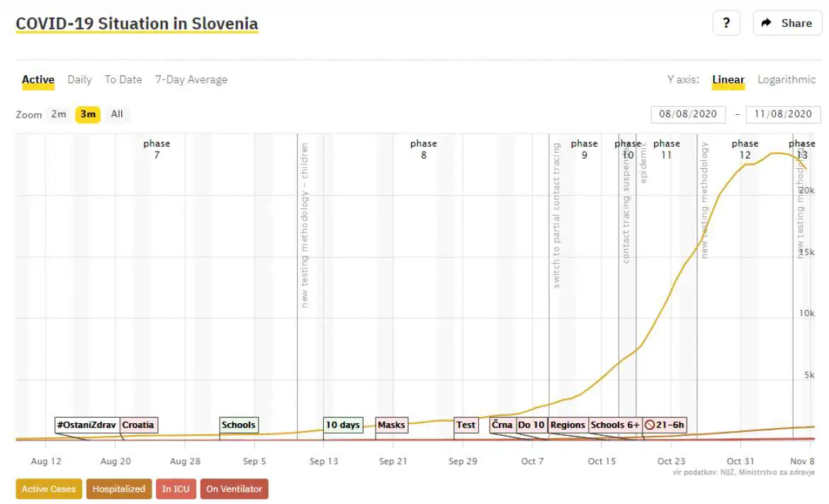829x504 pixels.
Task: Click the question mark help button
Action: tap(726, 23)
